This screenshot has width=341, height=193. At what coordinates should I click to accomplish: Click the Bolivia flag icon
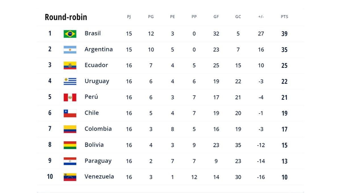click(x=70, y=145)
